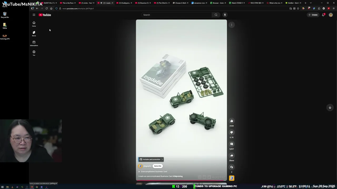
Task: Share the Short
Action: pos(232,156)
